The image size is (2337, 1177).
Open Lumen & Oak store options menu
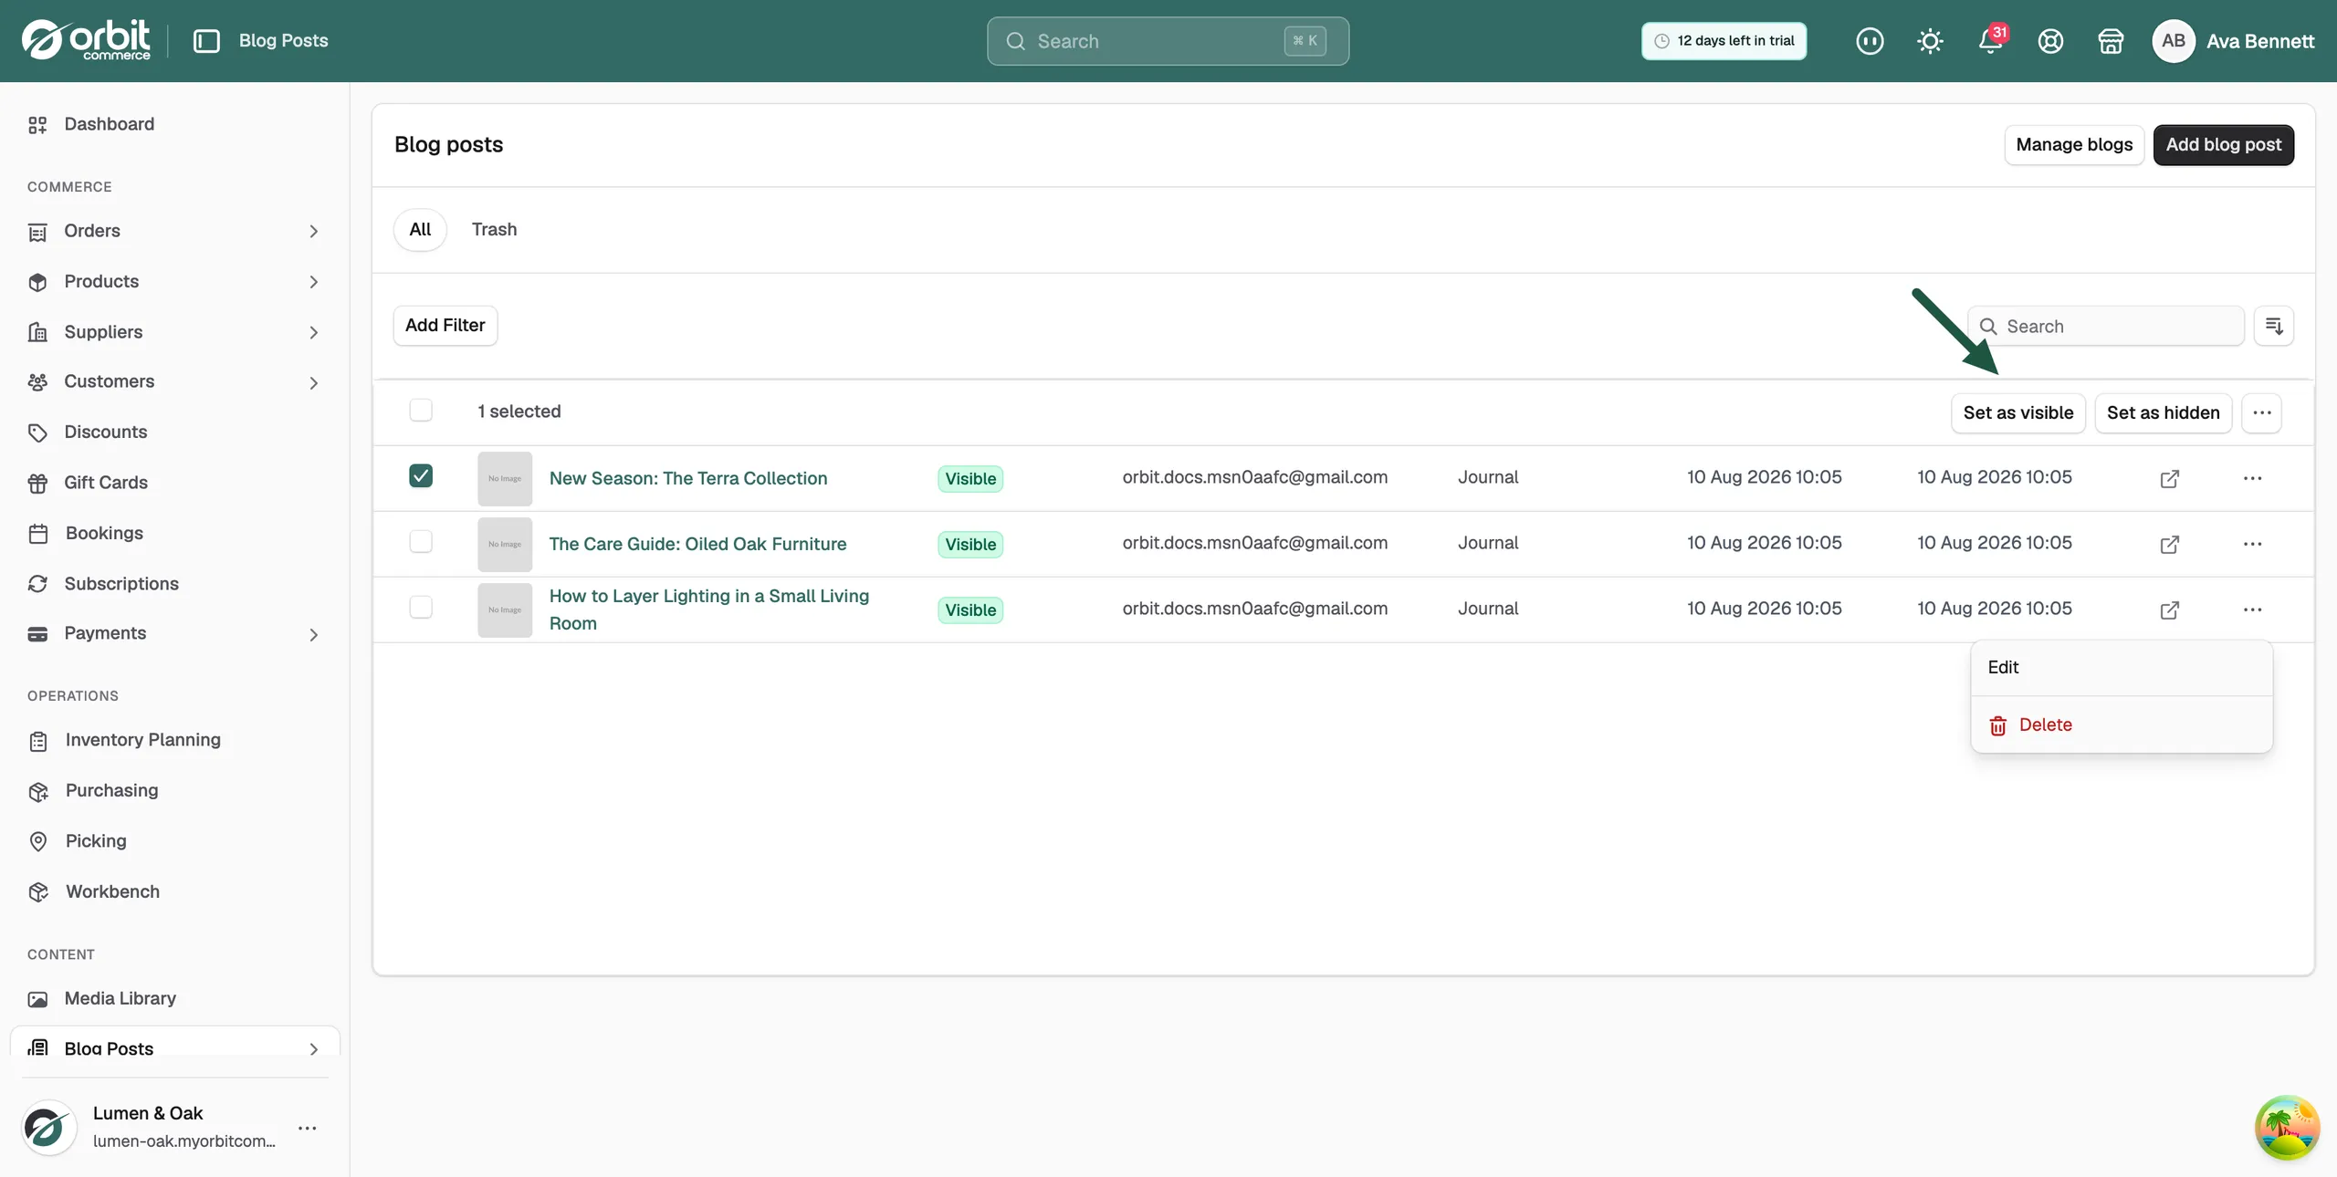tap(308, 1128)
